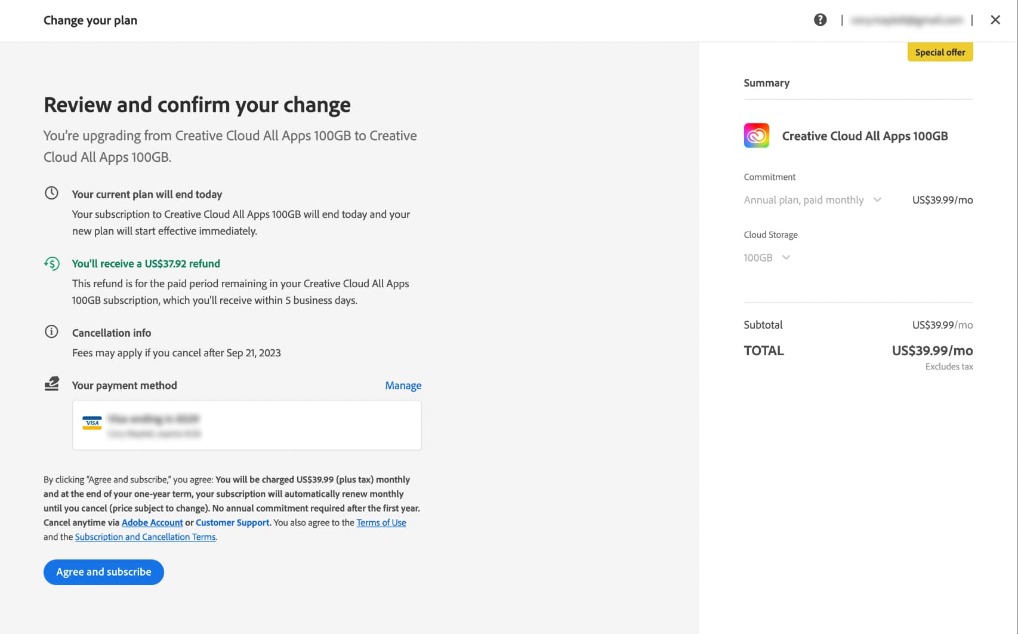Open the Annual plan, paid monthly dropdown
Screen dimensions: 1018x634
click(803, 200)
